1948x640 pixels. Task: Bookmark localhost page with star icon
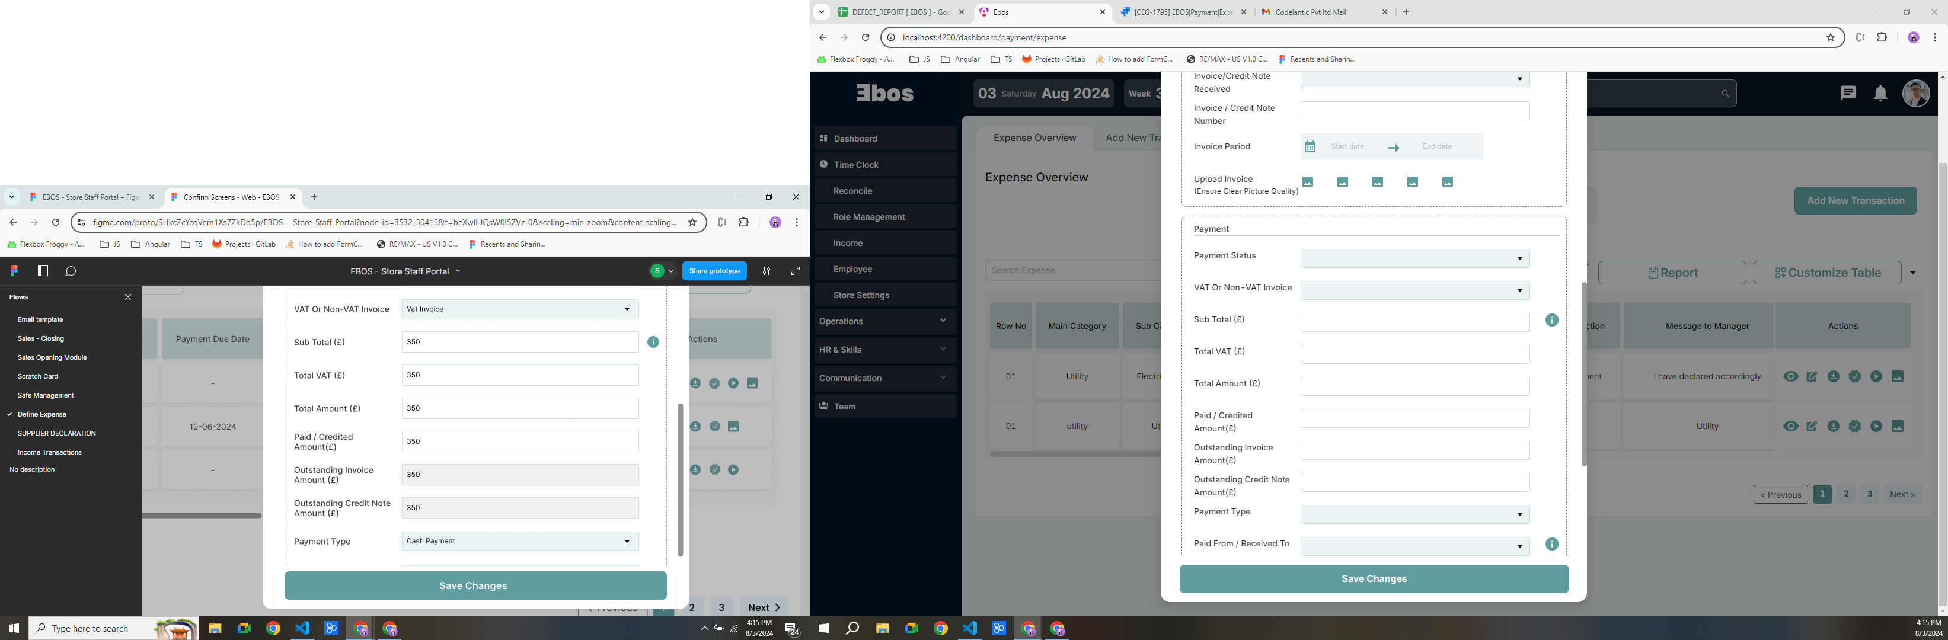click(x=1831, y=37)
